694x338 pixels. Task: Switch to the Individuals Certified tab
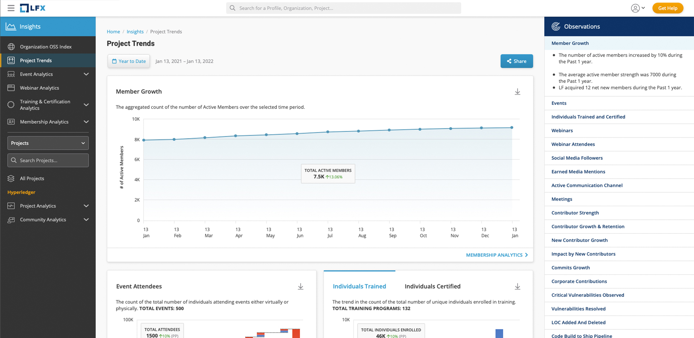432,286
